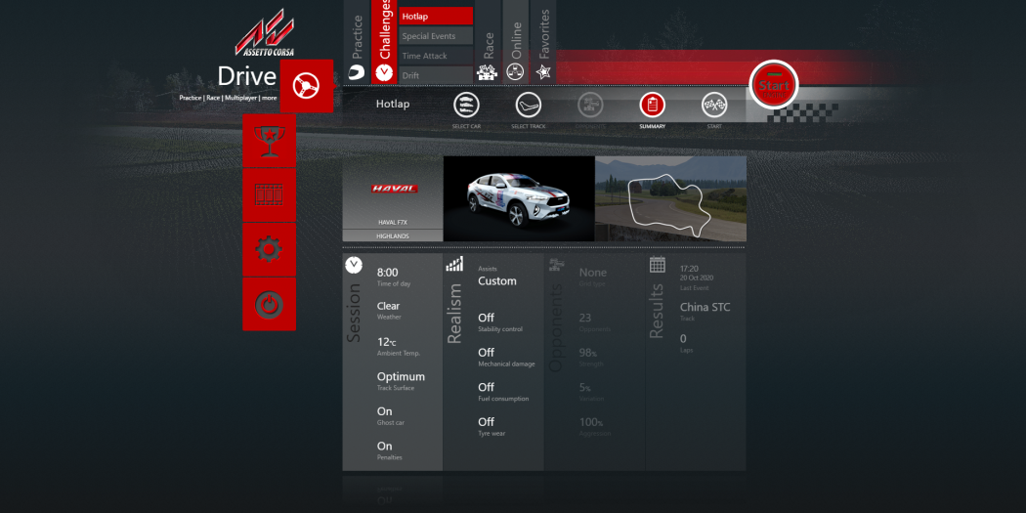This screenshot has width=1026, height=513.
Task: Open the Favorites tab
Action: tap(543, 42)
